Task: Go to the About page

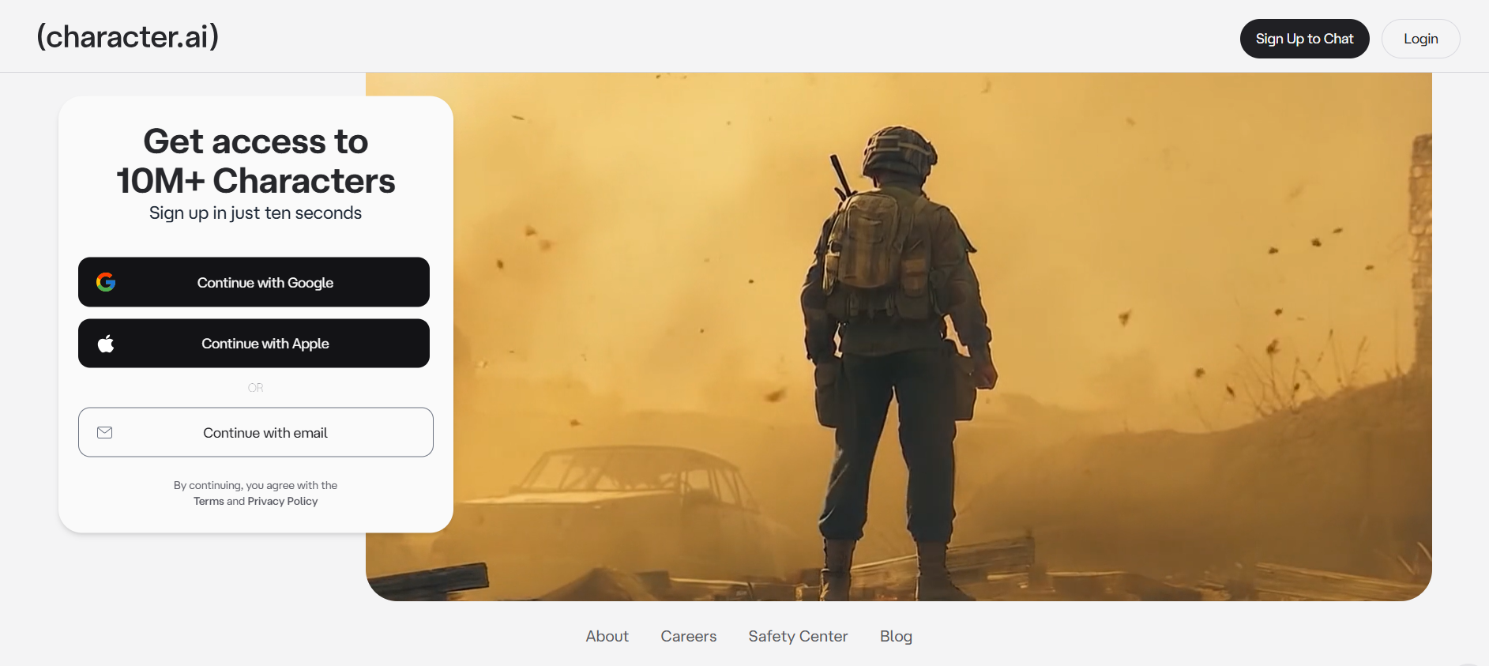Action: pos(607,636)
